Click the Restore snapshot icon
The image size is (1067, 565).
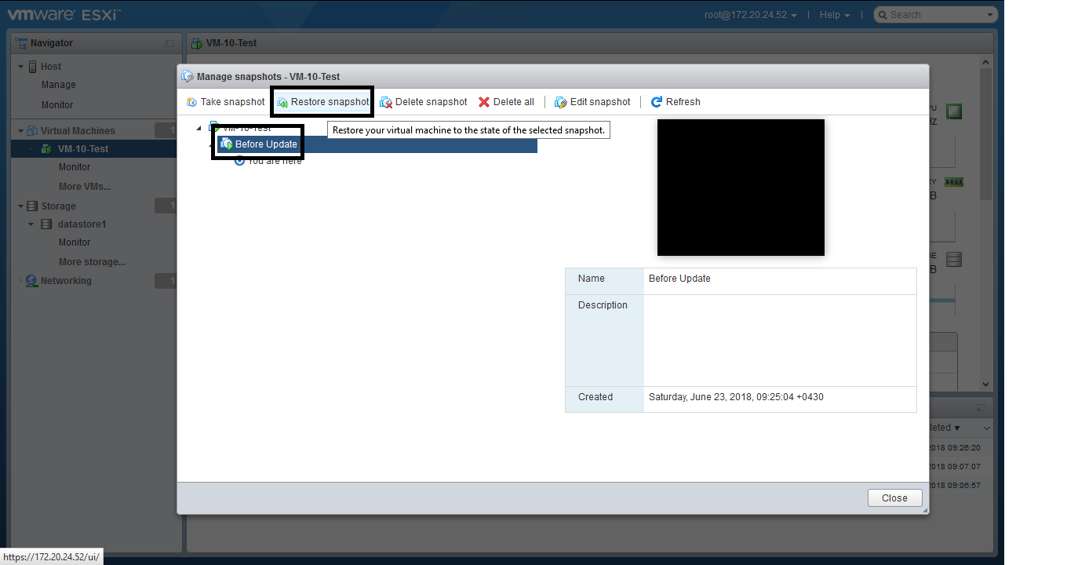coord(282,102)
